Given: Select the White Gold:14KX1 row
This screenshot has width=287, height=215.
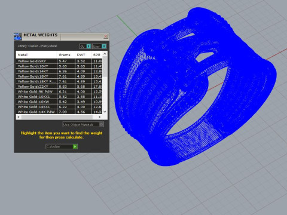Looking at the screenshot, I should pos(59,107).
